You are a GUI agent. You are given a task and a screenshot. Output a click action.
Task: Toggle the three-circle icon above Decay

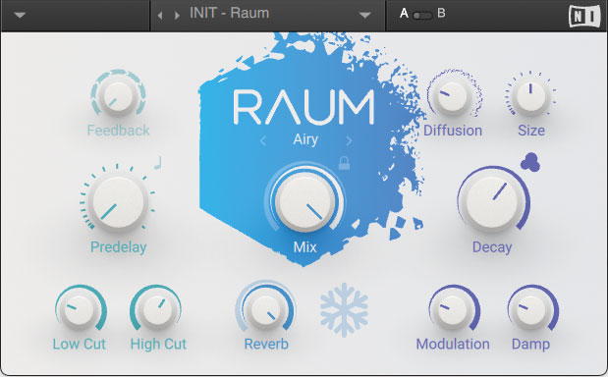tap(530, 162)
